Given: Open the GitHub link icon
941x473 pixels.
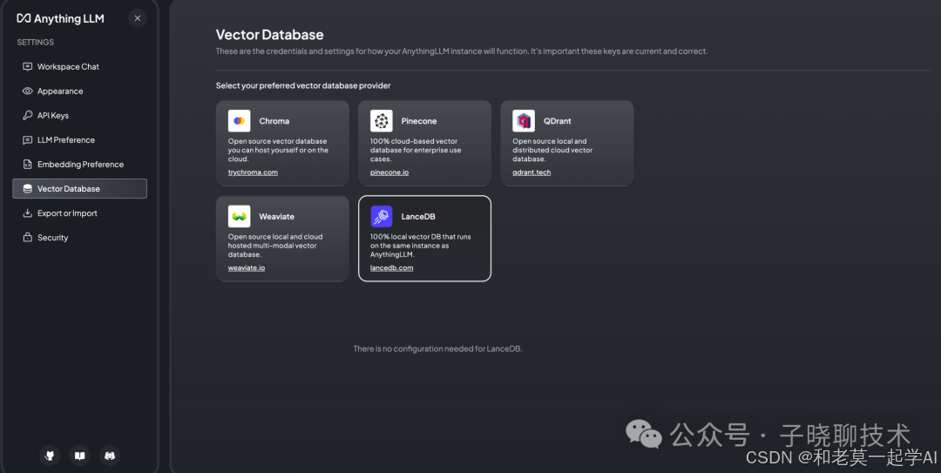Looking at the screenshot, I should 50,456.
